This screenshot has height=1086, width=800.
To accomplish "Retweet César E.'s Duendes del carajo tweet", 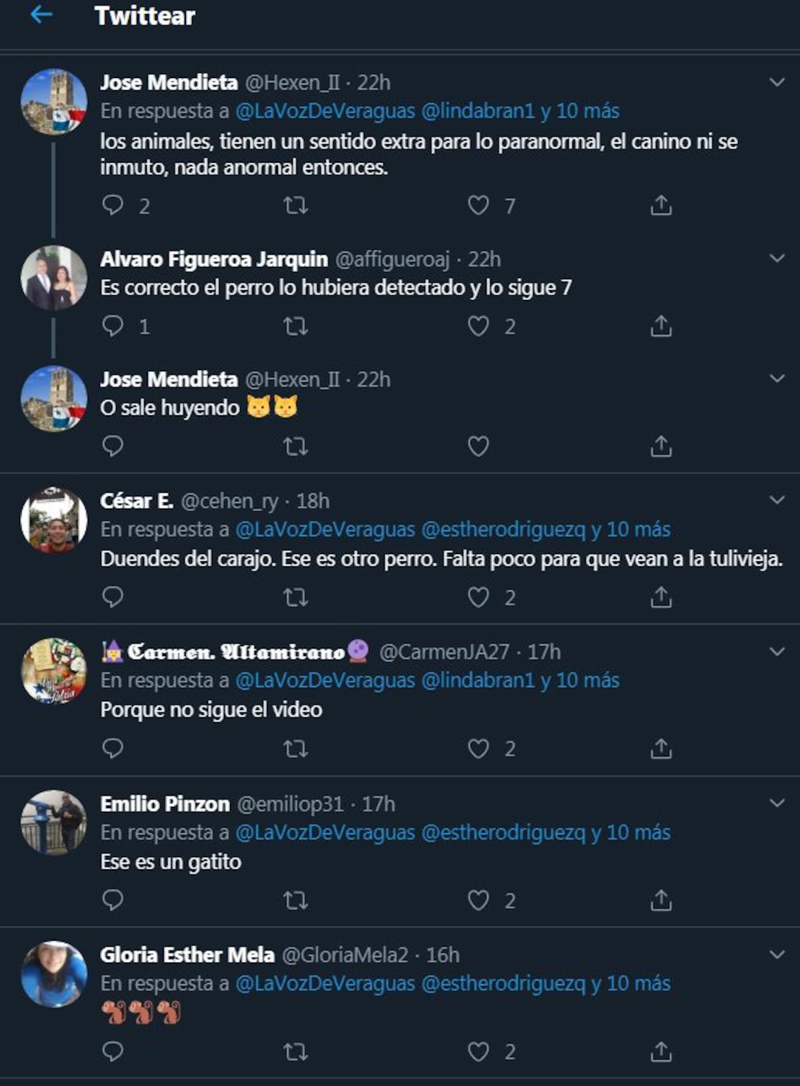I will coord(295,597).
